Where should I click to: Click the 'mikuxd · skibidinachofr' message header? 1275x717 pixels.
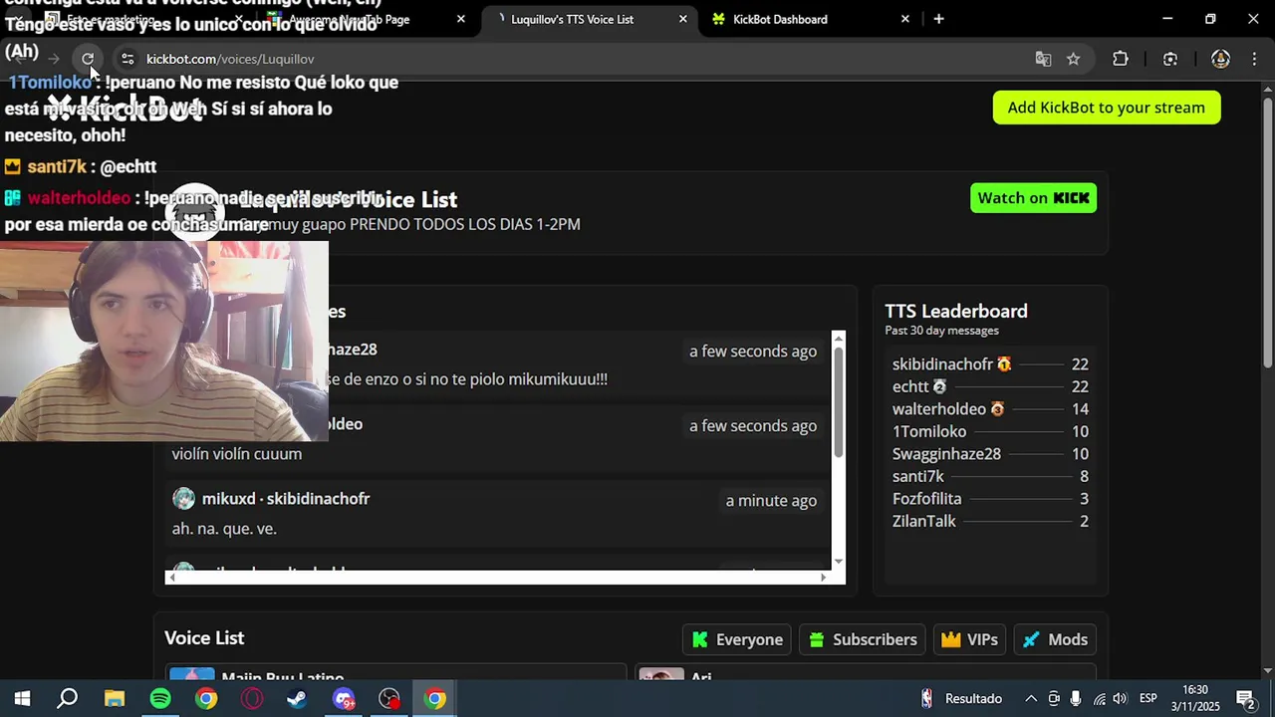coord(286,499)
